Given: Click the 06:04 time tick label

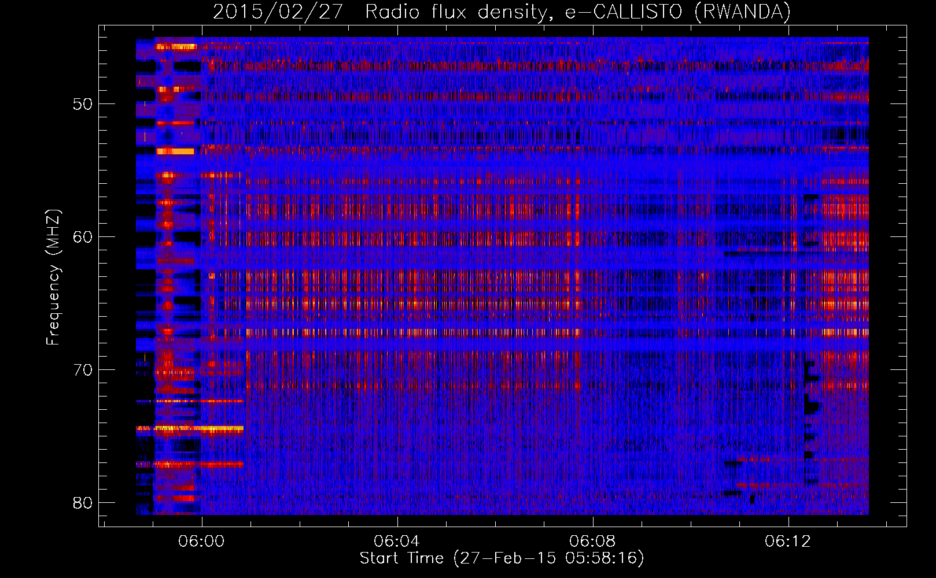Looking at the screenshot, I should (397, 542).
